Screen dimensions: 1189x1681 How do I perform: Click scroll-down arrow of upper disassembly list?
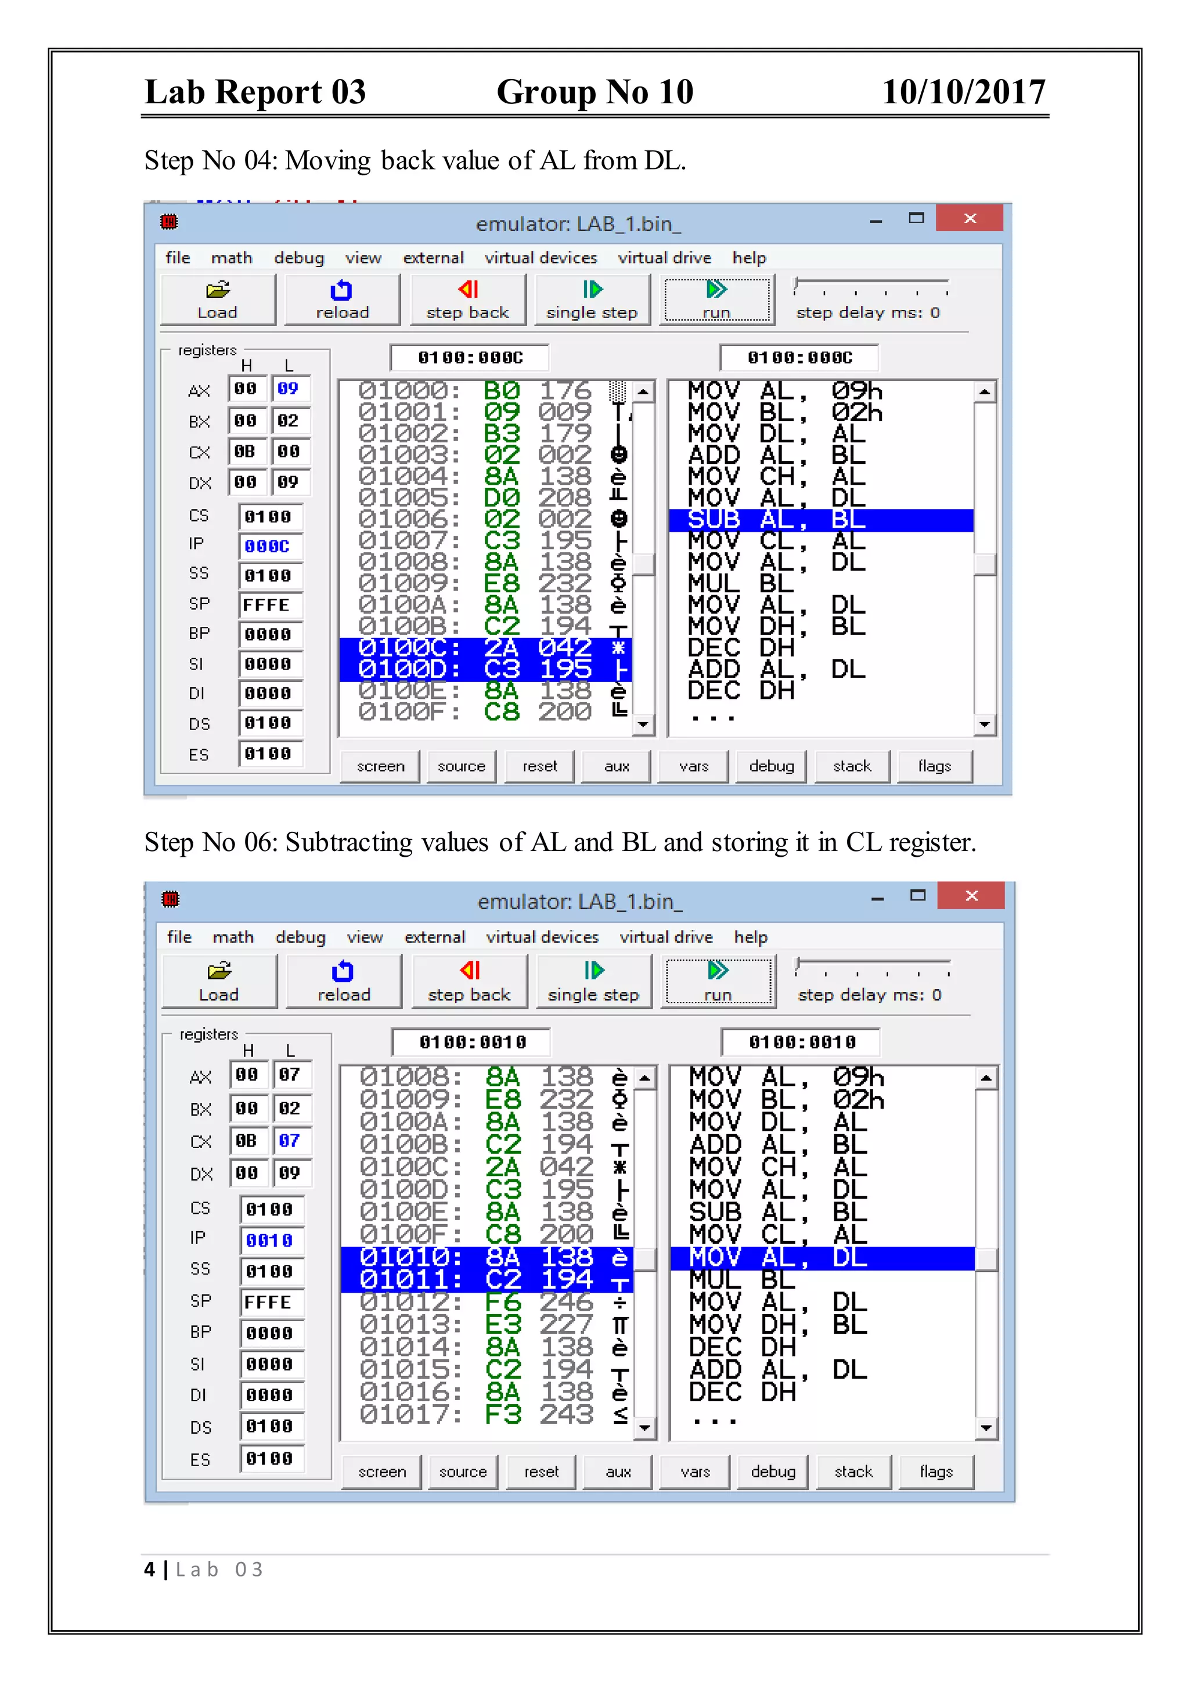985,725
